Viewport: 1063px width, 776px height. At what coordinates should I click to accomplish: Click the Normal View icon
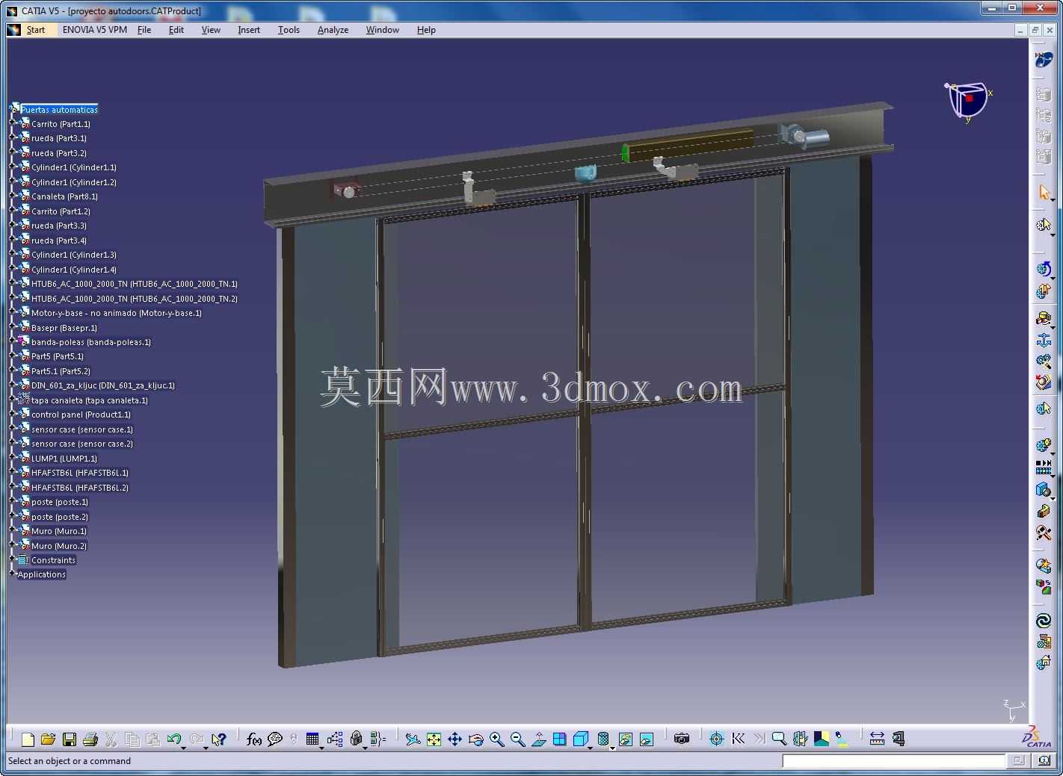539,739
